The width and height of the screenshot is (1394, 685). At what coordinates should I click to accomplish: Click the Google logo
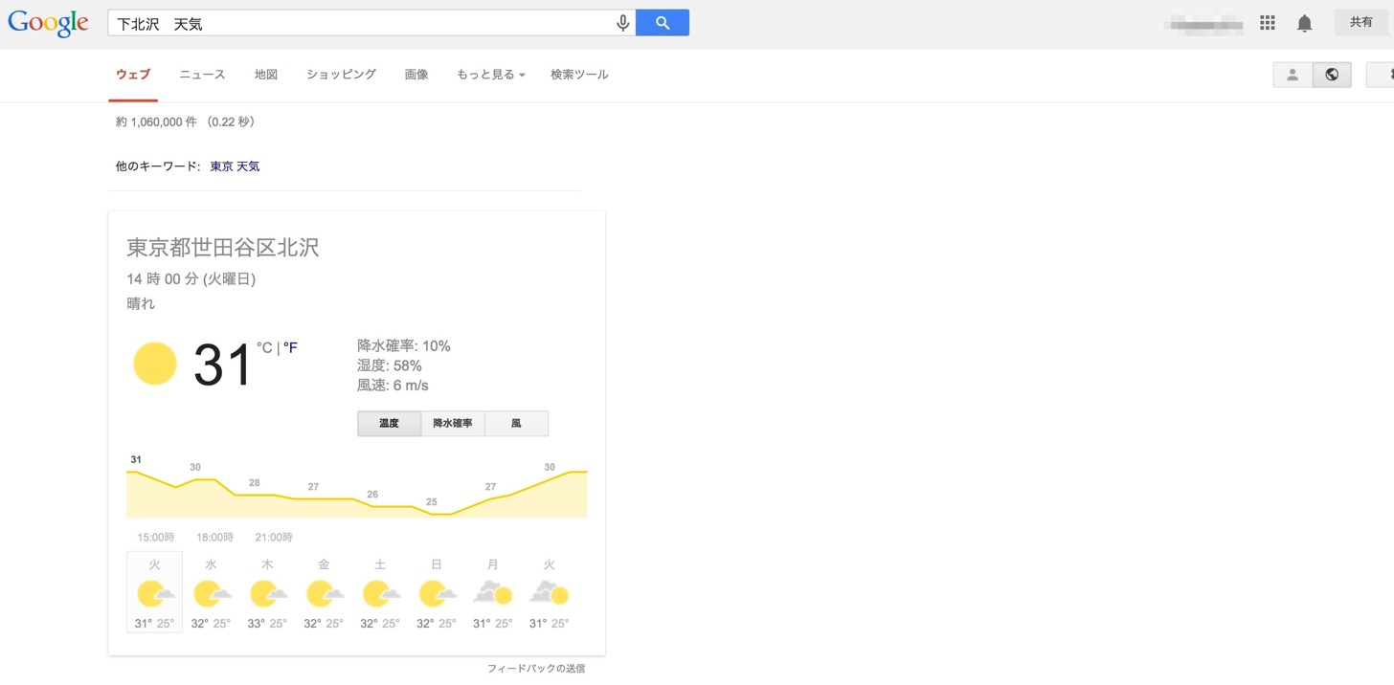coord(48,24)
